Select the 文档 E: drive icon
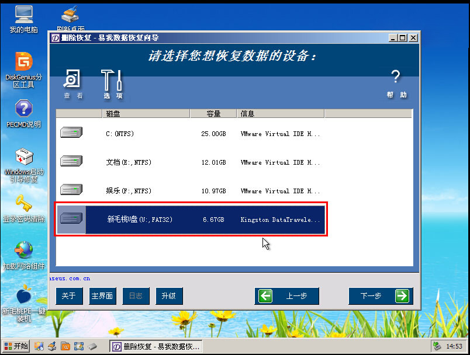 click(x=71, y=161)
